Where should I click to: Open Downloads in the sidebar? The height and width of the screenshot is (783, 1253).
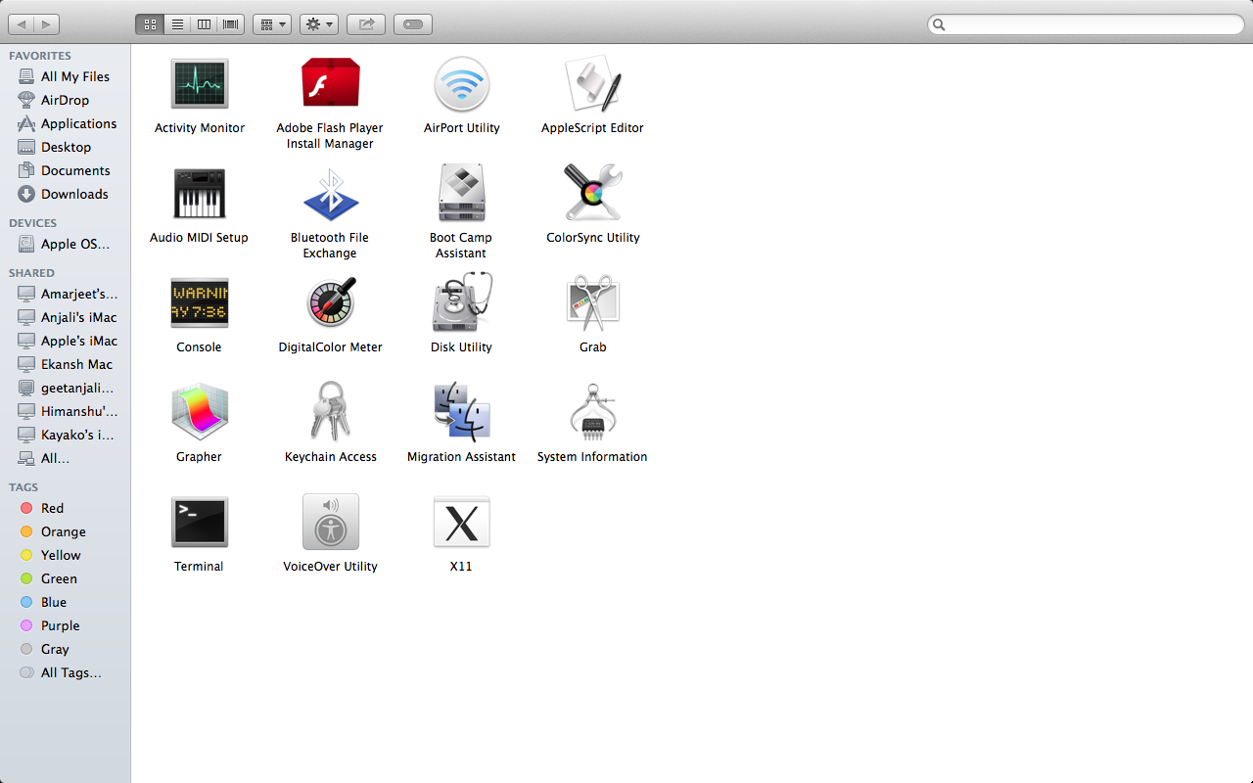pyautogui.click(x=65, y=194)
